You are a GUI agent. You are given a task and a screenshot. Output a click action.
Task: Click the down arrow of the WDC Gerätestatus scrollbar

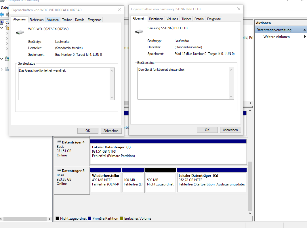pos(112,97)
